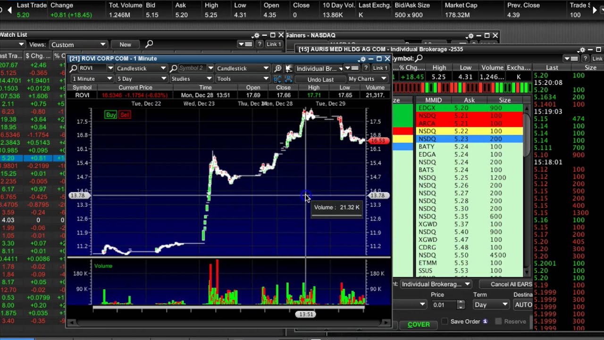Click Current Price column header
The width and height of the screenshot is (604, 340).
pyautogui.click(x=135, y=87)
